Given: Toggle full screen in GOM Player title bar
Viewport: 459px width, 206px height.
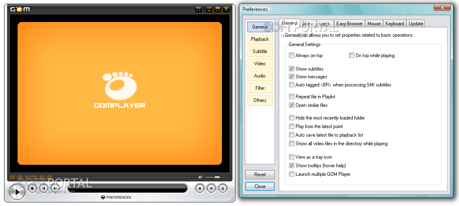Looking at the screenshot, I should 199,9.
